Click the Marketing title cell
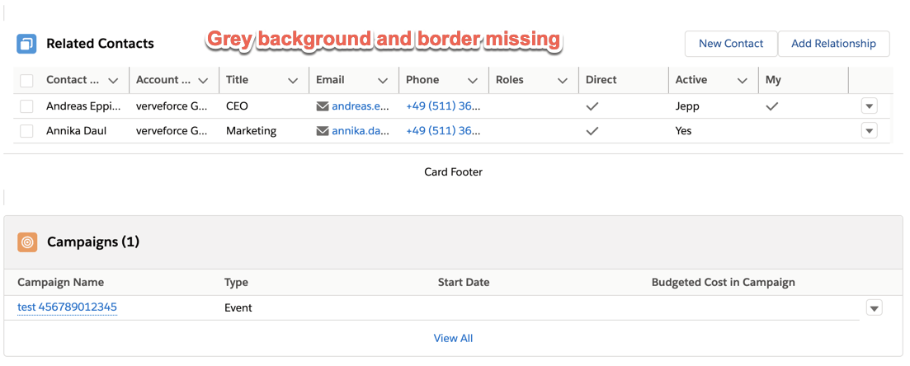The width and height of the screenshot is (910, 366). 252,131
